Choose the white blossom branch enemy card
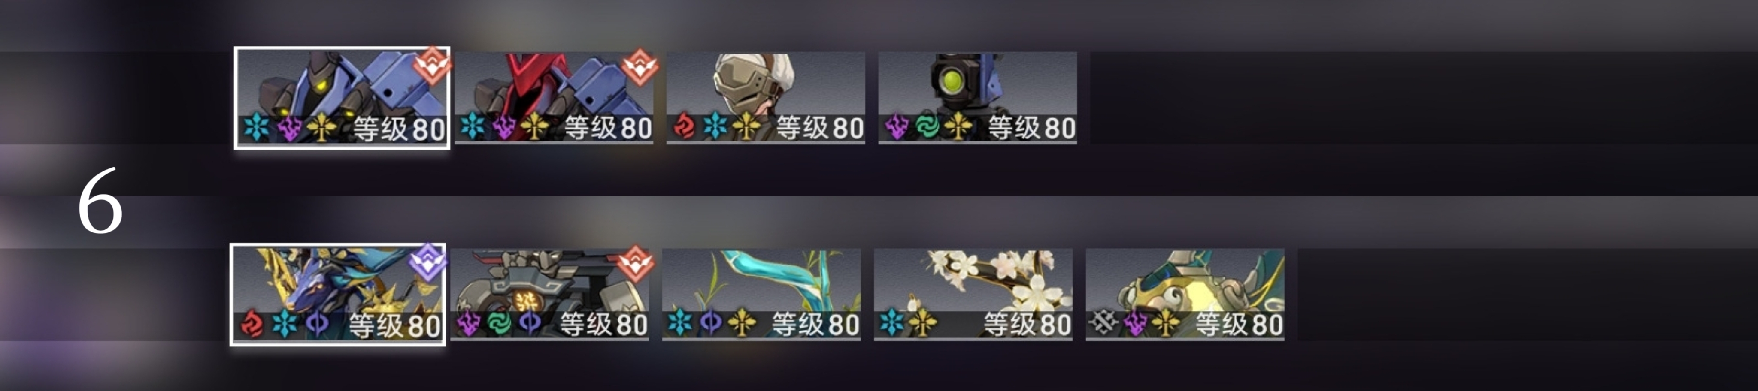Viewport: 1758px width, 391px height. coord(973,294)
